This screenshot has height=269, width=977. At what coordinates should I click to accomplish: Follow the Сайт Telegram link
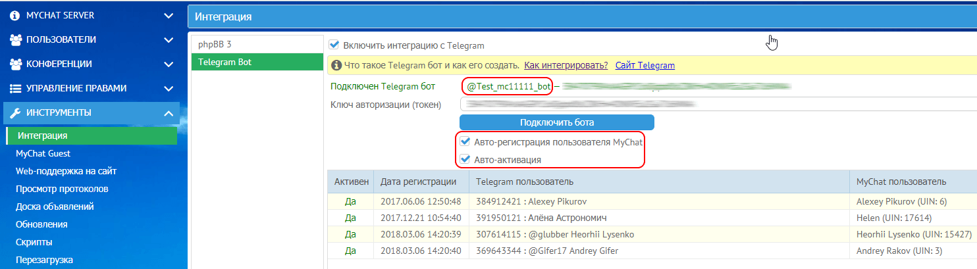tap(645, 66)
